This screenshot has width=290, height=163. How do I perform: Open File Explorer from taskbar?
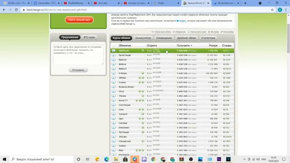pos(116,159)
